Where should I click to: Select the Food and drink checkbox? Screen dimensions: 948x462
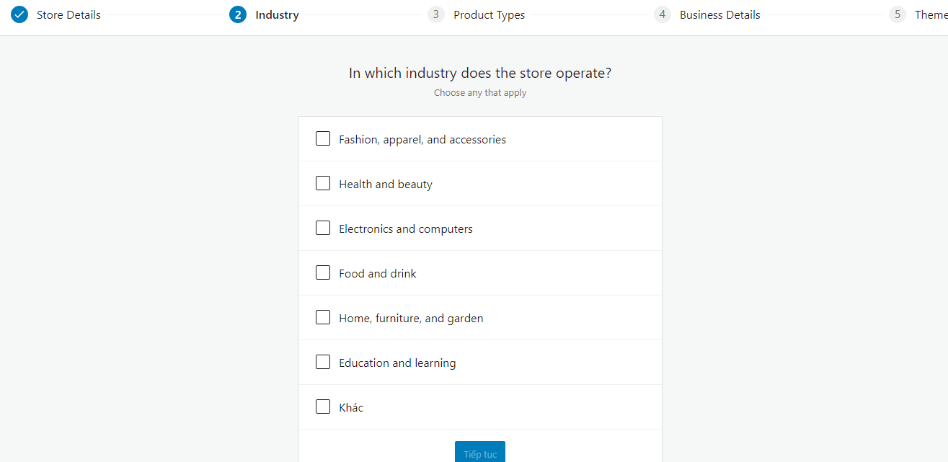pyautogui.click(x=323, y=272)
